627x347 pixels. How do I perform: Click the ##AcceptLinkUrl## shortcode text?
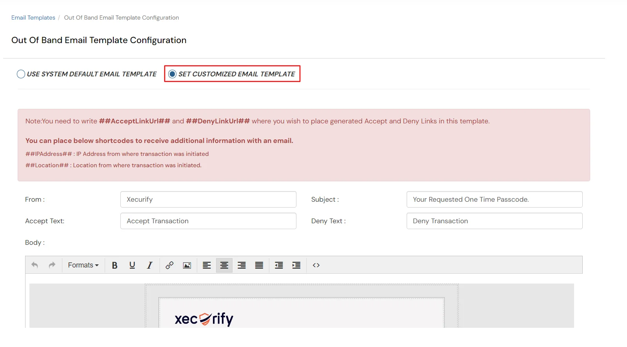coord(134,121)
